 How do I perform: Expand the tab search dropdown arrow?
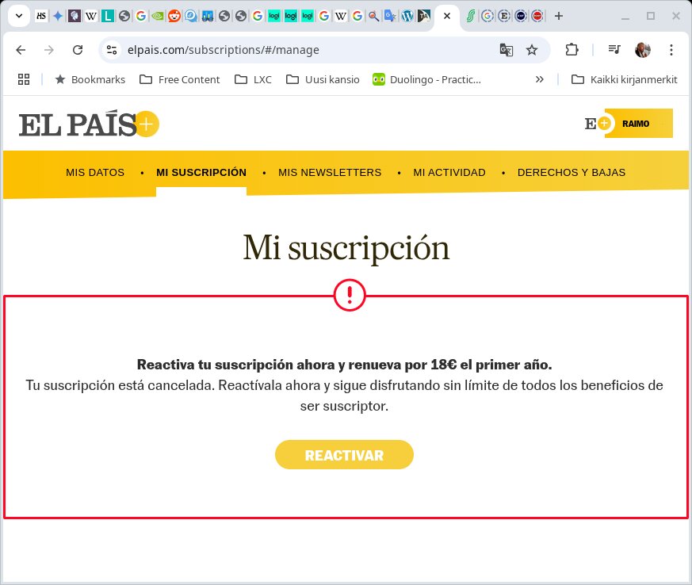[18, 16]
